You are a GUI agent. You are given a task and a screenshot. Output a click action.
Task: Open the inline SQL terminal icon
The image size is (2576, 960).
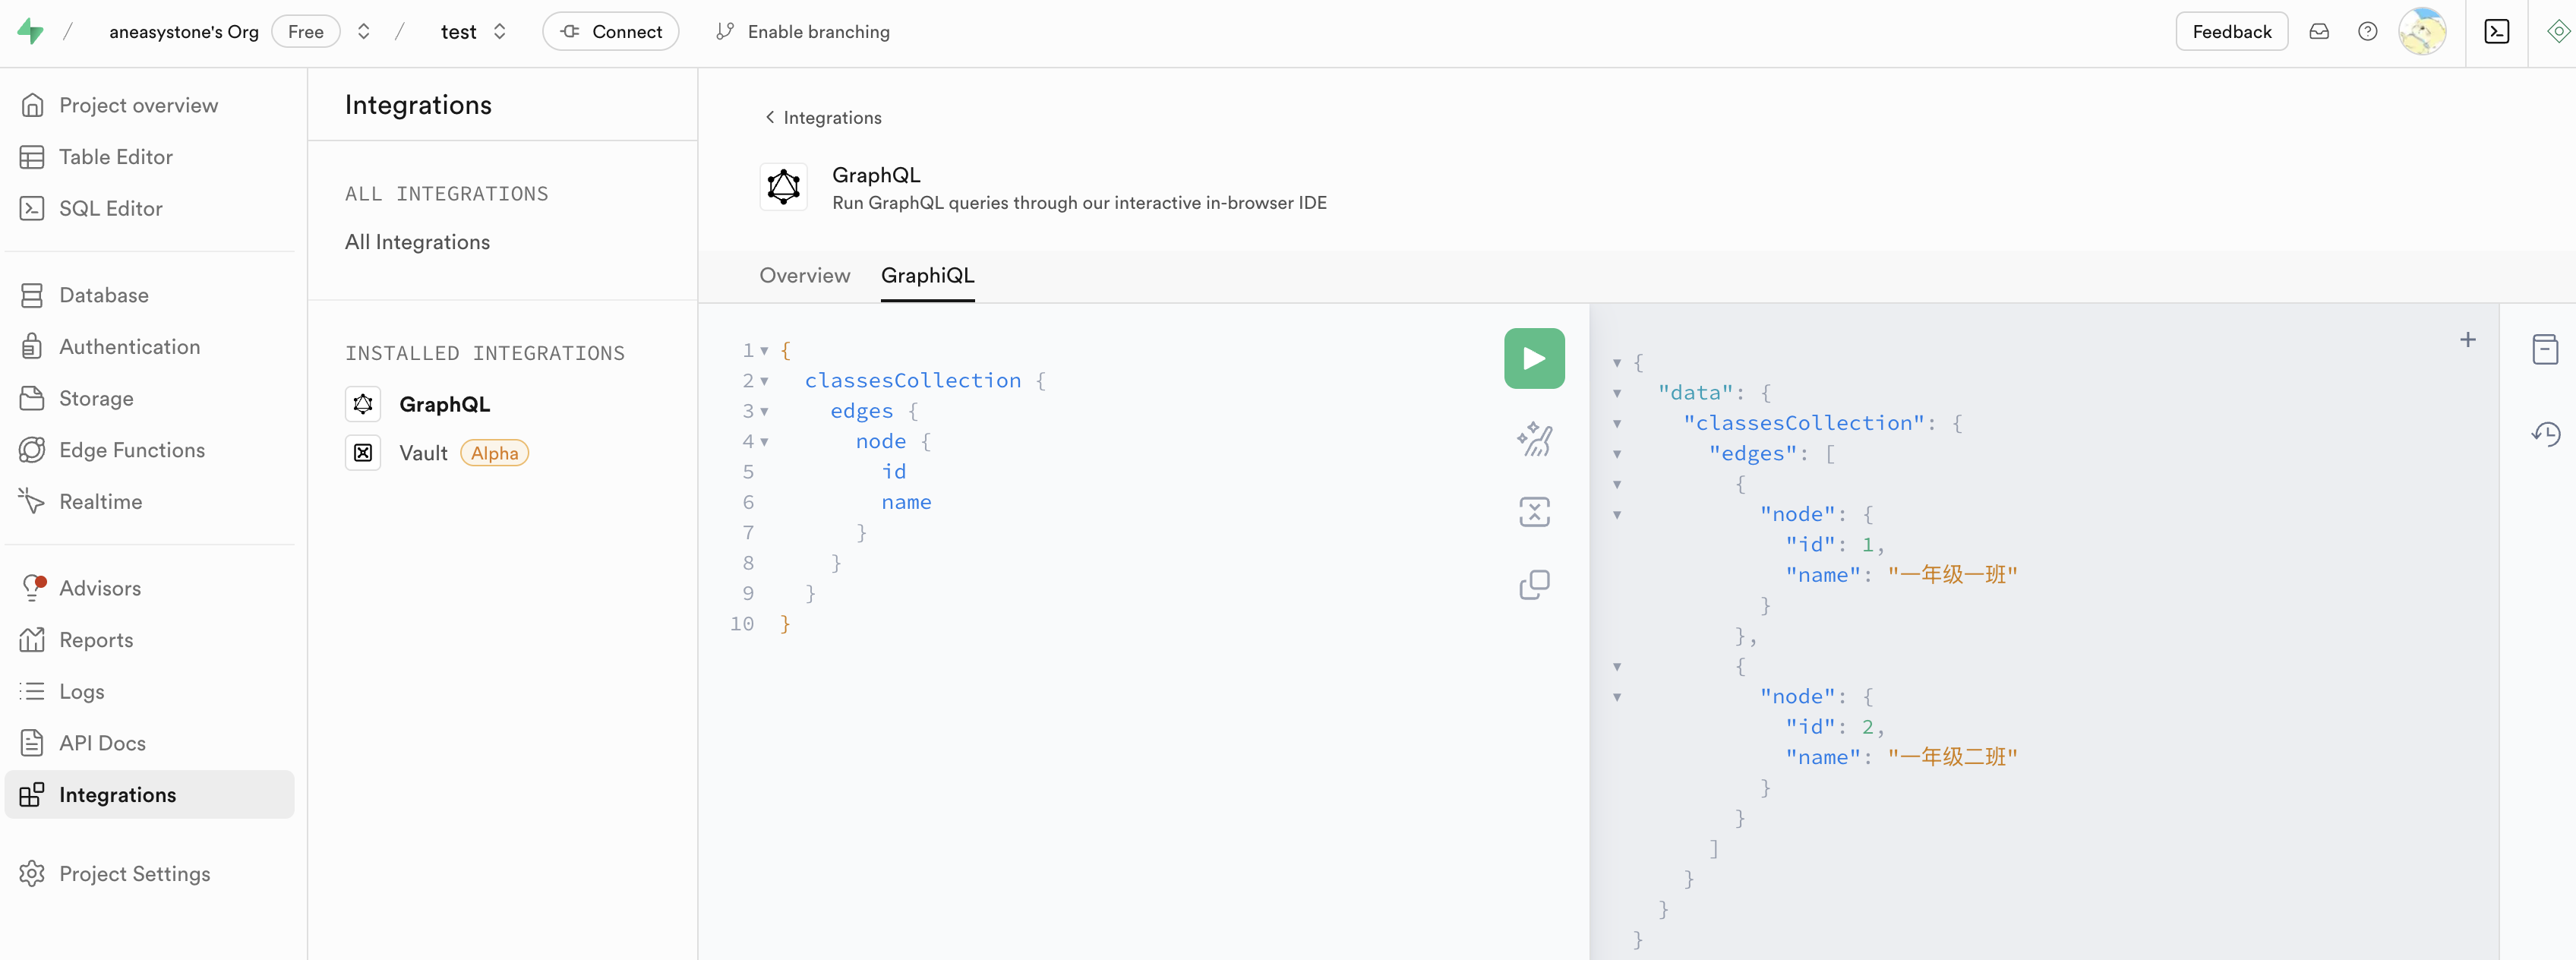(x=2496, y=31)
